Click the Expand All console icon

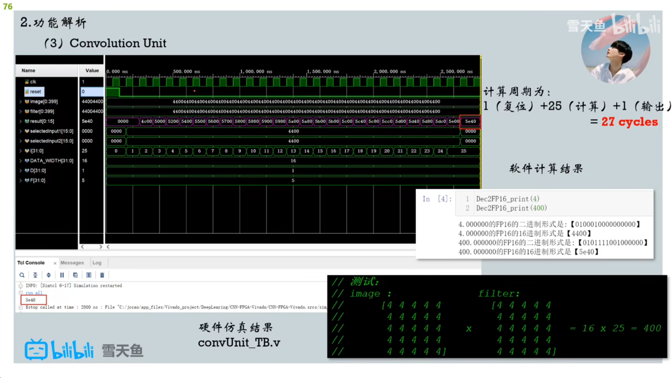pyautogui.click(x=49, y=275)
